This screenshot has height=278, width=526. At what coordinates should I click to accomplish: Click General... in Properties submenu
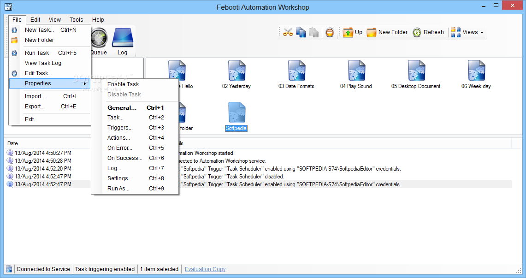tap(135, 107)
